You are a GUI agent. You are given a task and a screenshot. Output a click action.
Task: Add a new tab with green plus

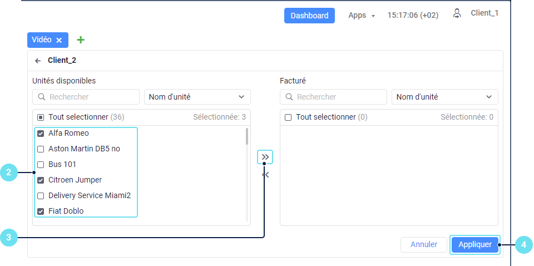tap(81, 40)
